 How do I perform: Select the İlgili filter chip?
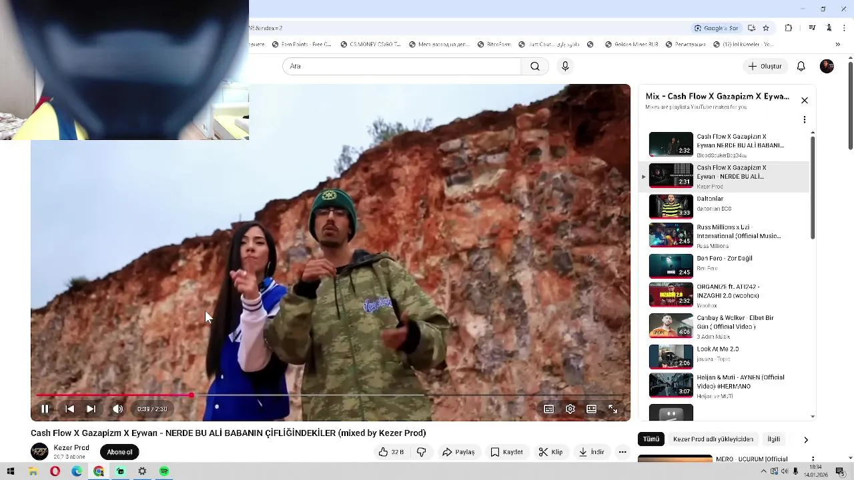click(x=774, y=439)
